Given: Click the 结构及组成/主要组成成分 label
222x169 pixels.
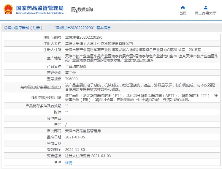Looking at the screenshot, I should (41, 87).
